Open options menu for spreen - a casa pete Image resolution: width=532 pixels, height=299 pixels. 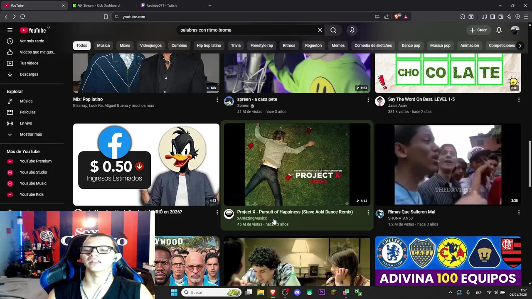pos(368,100)
